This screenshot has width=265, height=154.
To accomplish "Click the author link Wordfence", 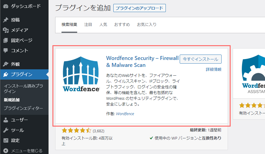I will coord(125,114).
